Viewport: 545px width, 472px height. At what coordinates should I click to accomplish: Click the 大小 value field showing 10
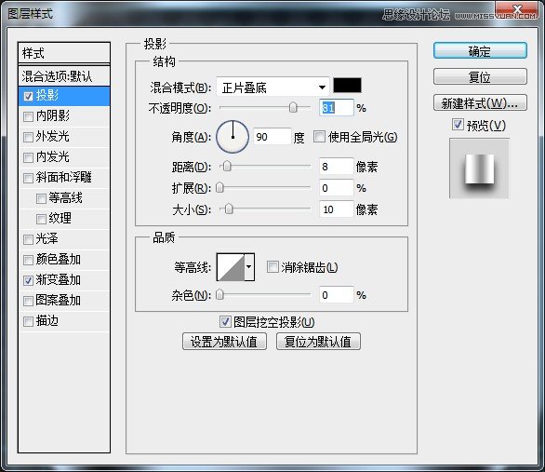[336, 209]
